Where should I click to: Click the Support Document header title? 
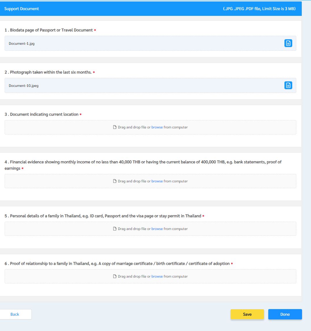22,9
